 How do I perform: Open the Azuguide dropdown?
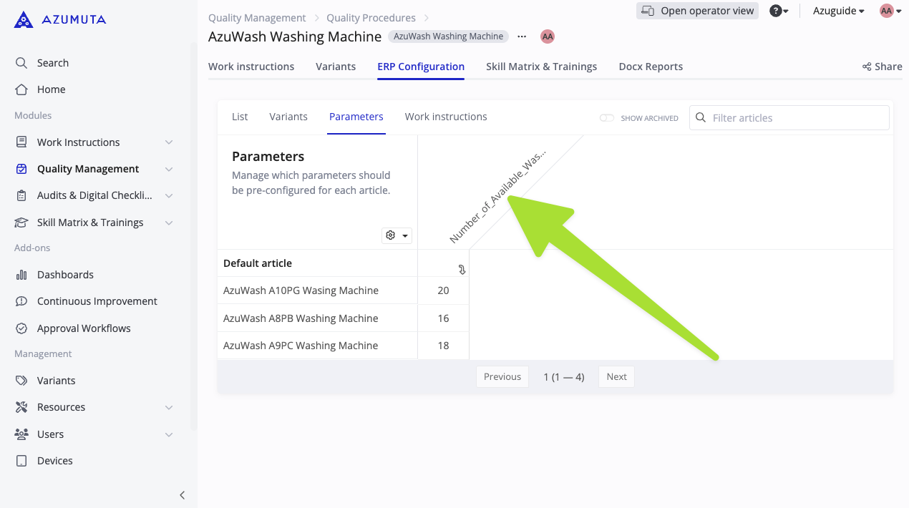[x=837, y=10]
